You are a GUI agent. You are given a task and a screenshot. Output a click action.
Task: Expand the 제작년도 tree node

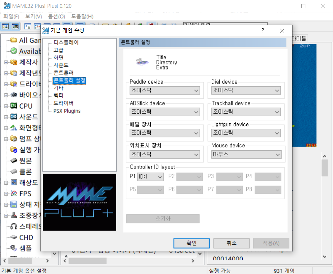pos(6,73)
